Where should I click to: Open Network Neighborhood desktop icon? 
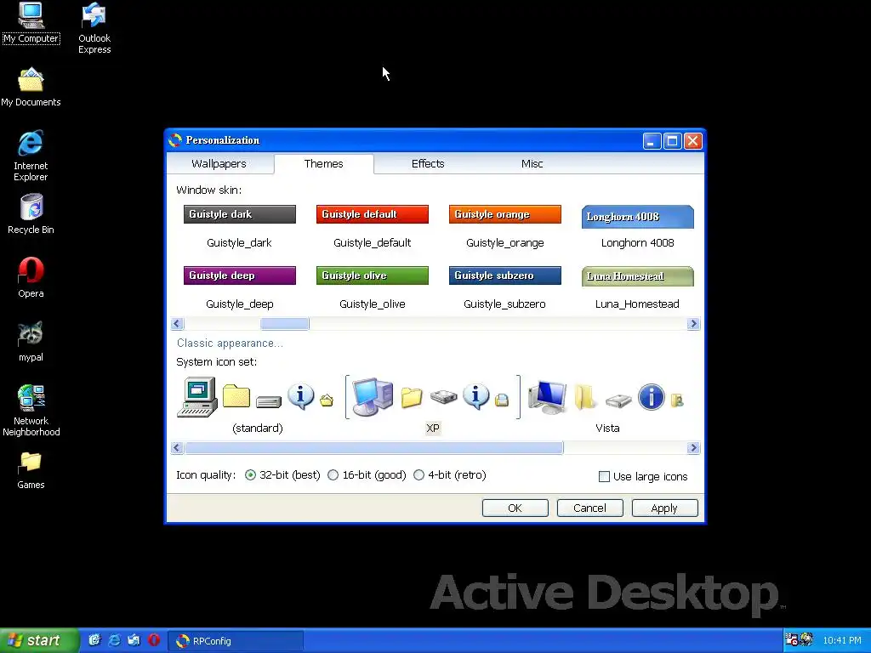click(x=31, y=411)
